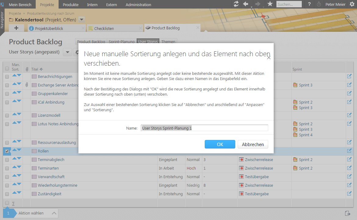Uncheck the Rollen row checkbox

pyautogui.click(x=7, y=151)
